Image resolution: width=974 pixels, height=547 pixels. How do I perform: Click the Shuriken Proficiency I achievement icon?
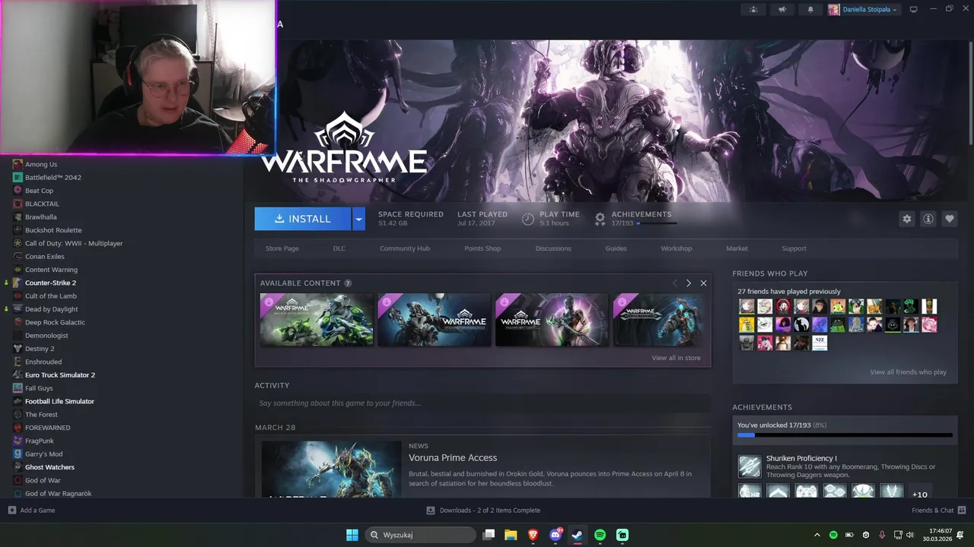[750, 466]
